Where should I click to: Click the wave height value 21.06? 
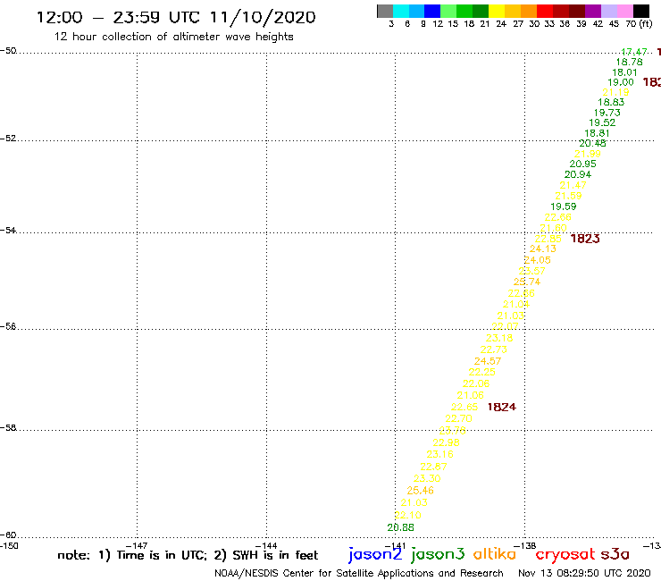[471, 395]
